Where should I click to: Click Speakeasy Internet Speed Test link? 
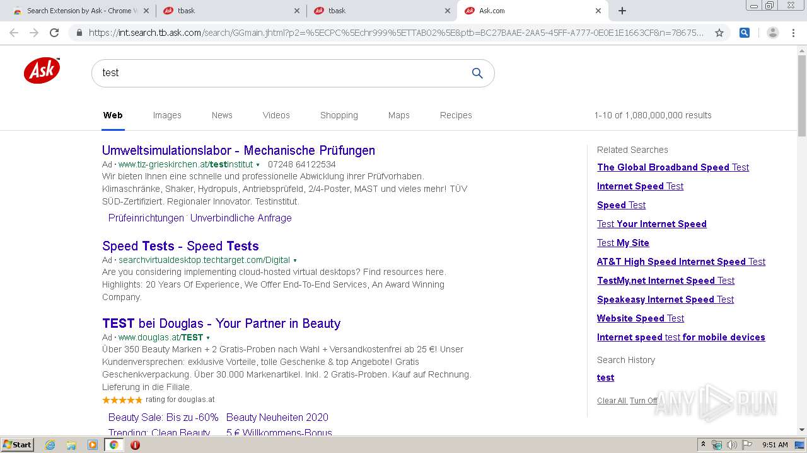[665, 299]
